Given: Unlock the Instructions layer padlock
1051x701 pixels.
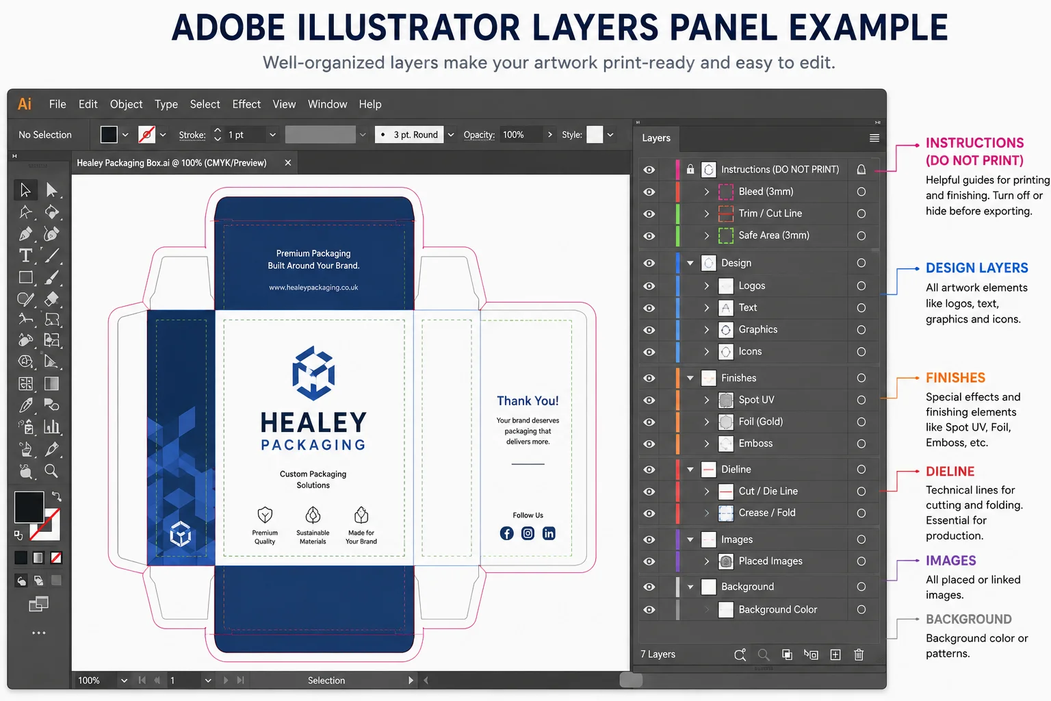Looking at the screenshot, I should (690, 169).
